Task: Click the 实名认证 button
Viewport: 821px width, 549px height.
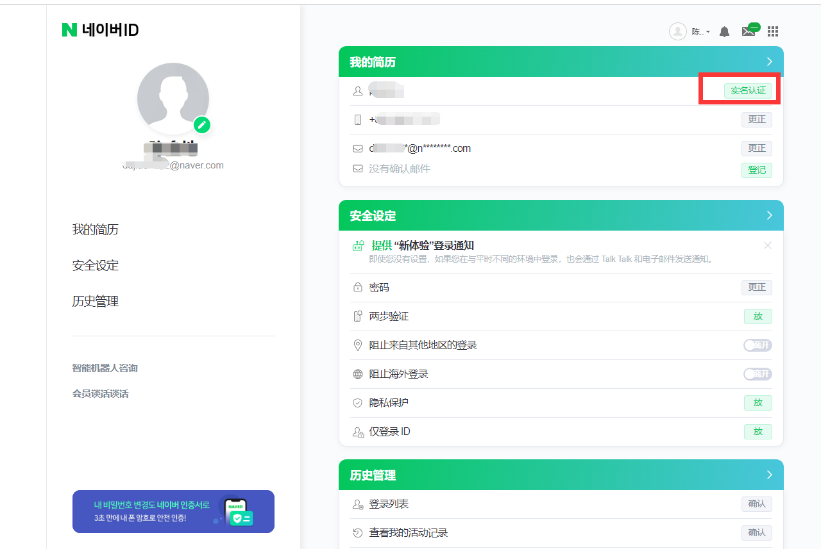Action: [x=748, y=90]
